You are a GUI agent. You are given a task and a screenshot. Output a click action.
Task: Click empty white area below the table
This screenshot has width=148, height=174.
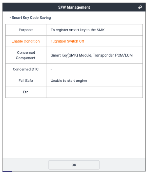pos(74,128)
